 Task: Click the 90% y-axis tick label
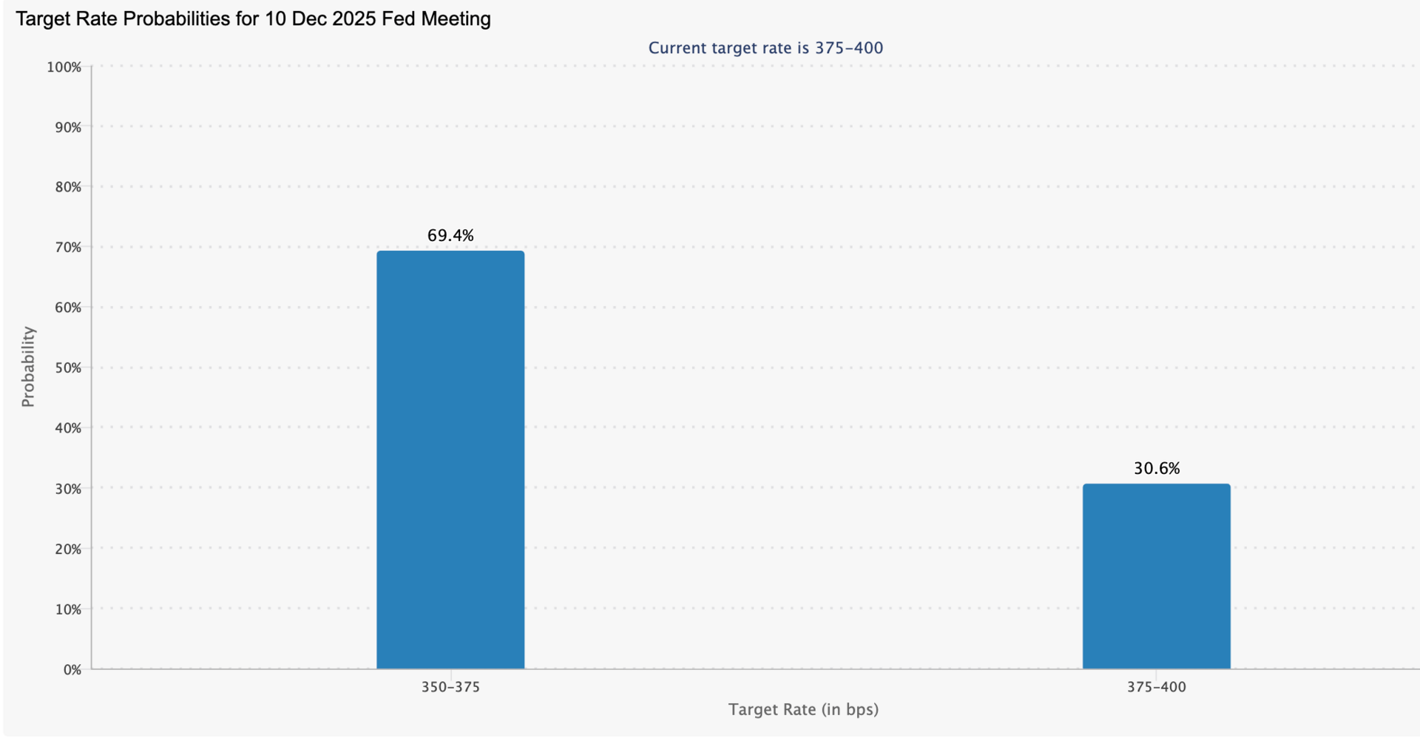tap(67, 127)
